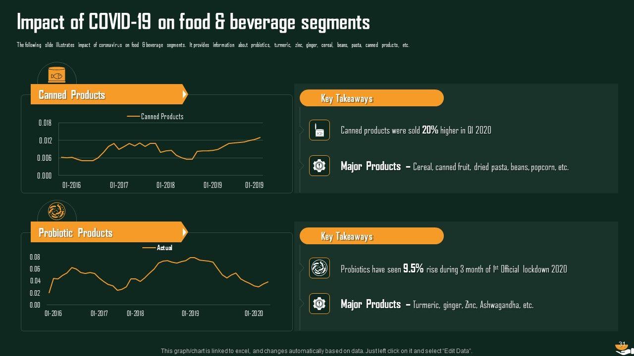Image resolution: width=634 pixels, height=356 pixels.
Task: Click the Q1-2017 label on canned chart axis
Action: [119, 185]
